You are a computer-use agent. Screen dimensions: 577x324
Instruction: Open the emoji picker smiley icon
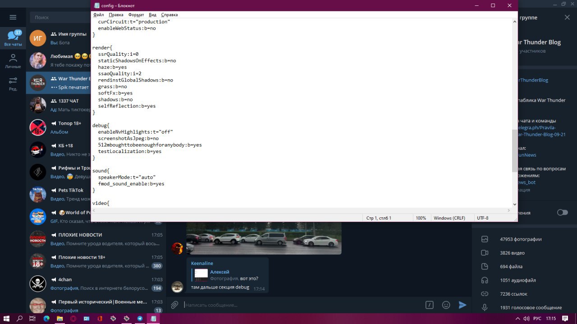point(446,305)
